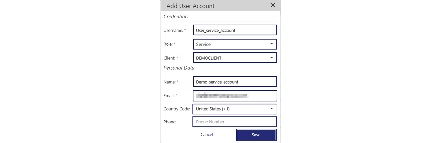Click the Credentials section heading
Viewport: 436px width, 143px height.
click(x=176, y=17)
